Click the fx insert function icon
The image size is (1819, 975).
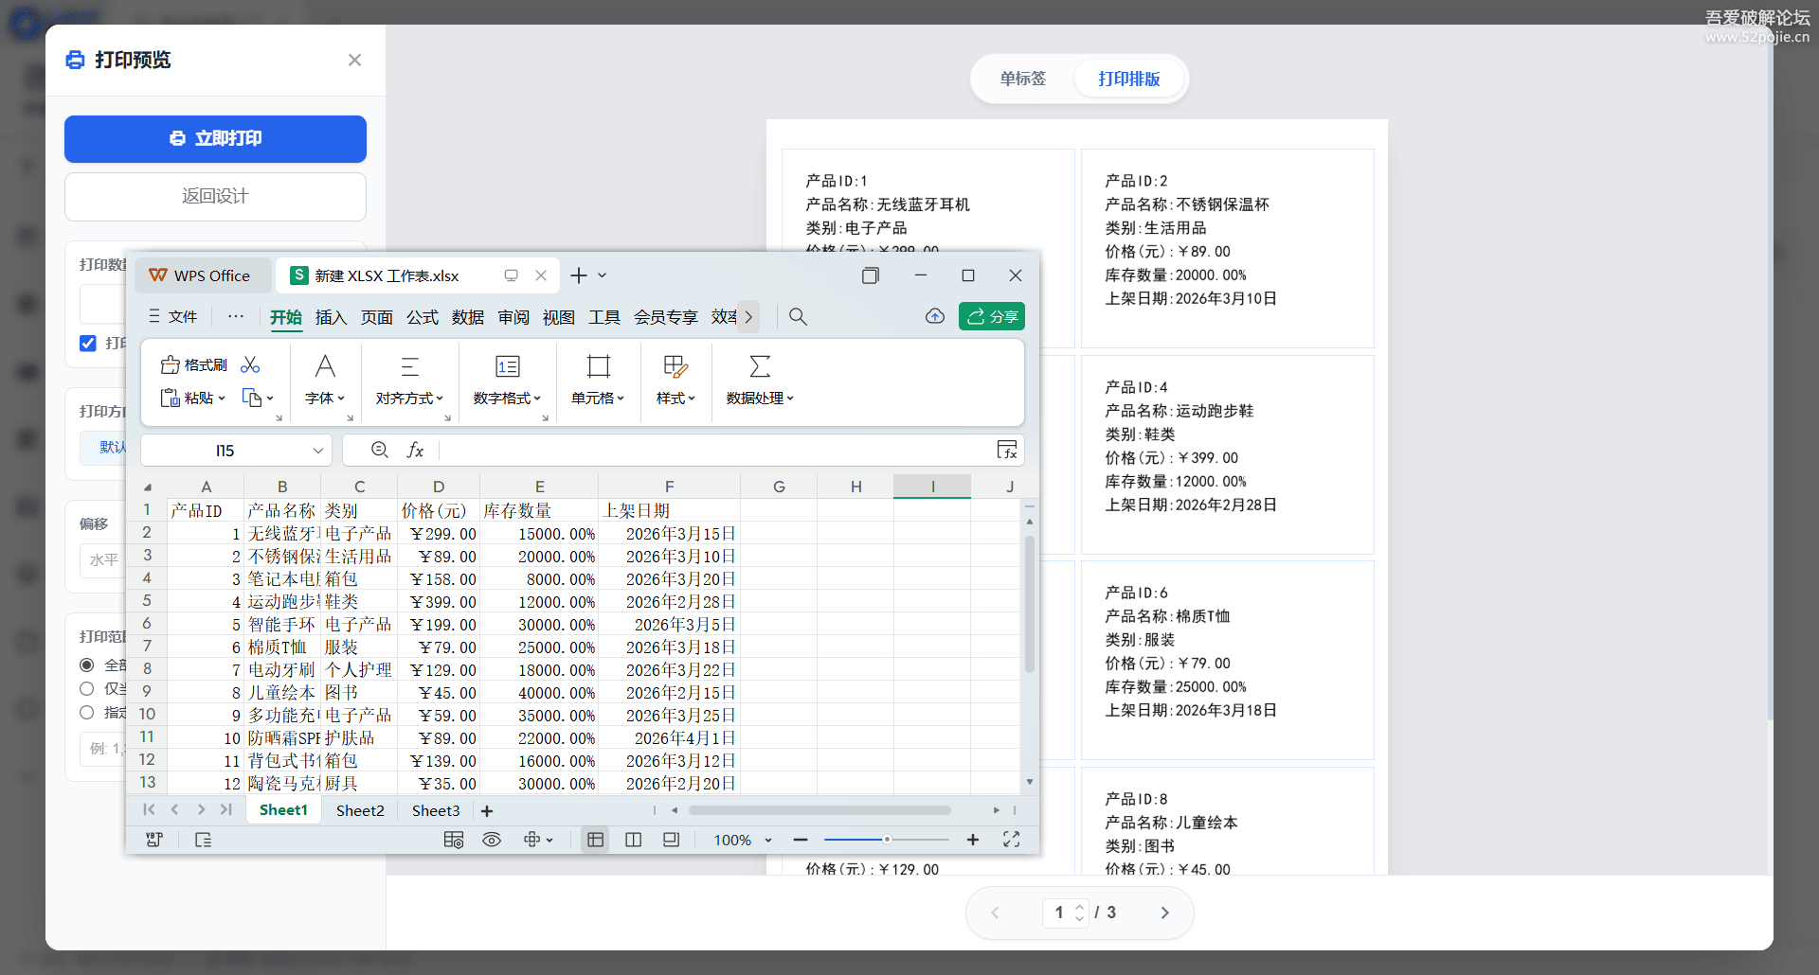415,451
